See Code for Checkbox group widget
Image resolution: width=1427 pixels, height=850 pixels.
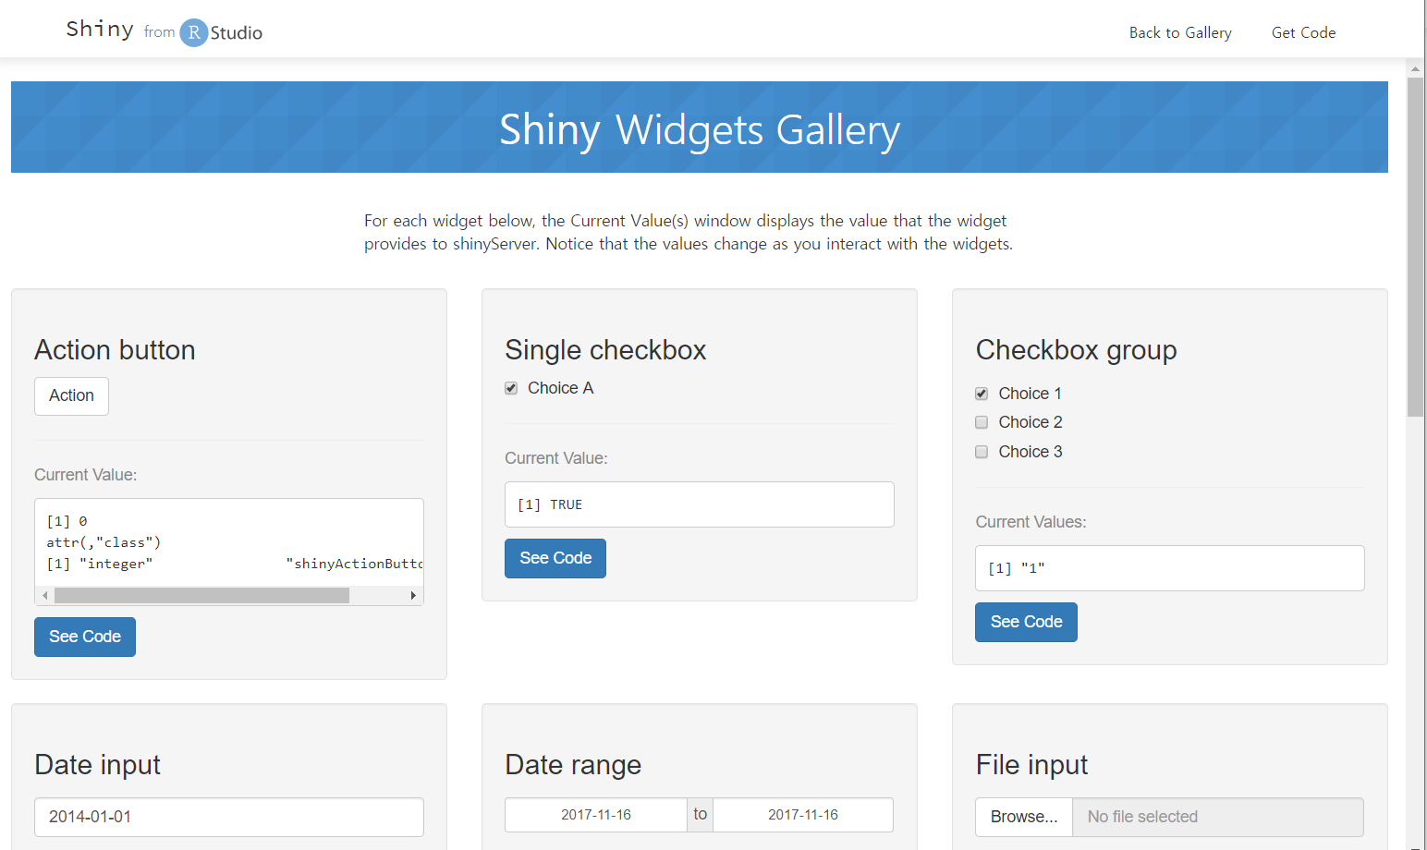coord(1026,622)
